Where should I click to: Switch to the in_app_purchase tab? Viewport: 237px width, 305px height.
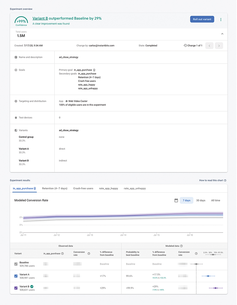[24, 188]
